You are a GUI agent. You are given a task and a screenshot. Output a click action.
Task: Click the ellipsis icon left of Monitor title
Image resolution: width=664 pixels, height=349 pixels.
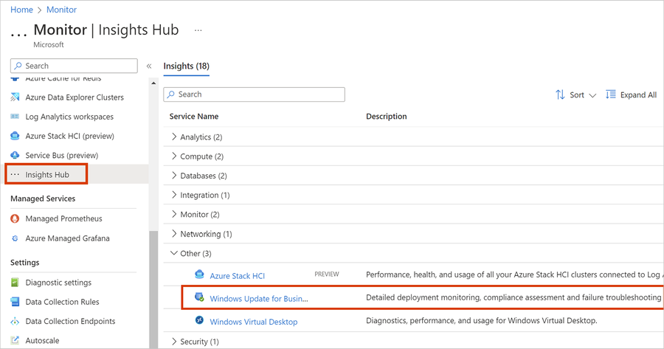[x=18, y=35]
